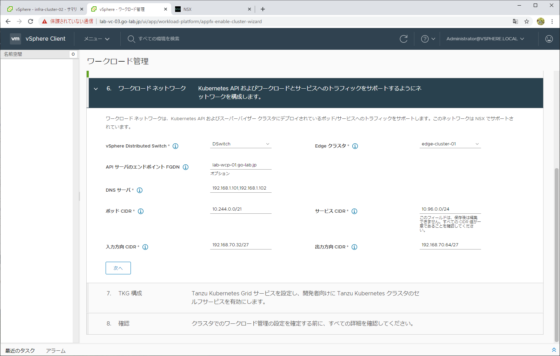Collapse step 6 ワークロード ネットワーク
560x356 pixels.
[x=96, y=89]
